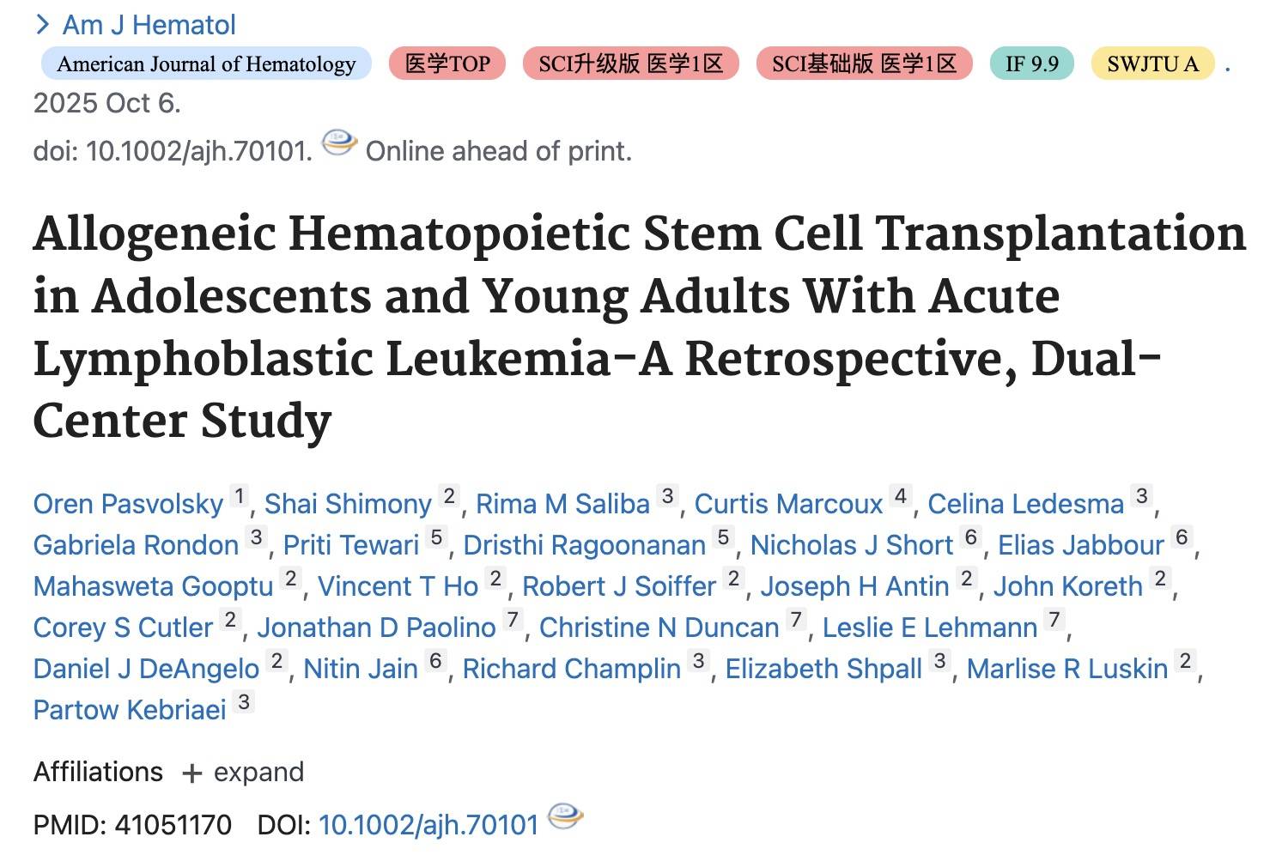The width and height of the screenshot is (1276, 855).
Task: Select the SCI基础版 医学1区 badge
Action: pos(864,64)
